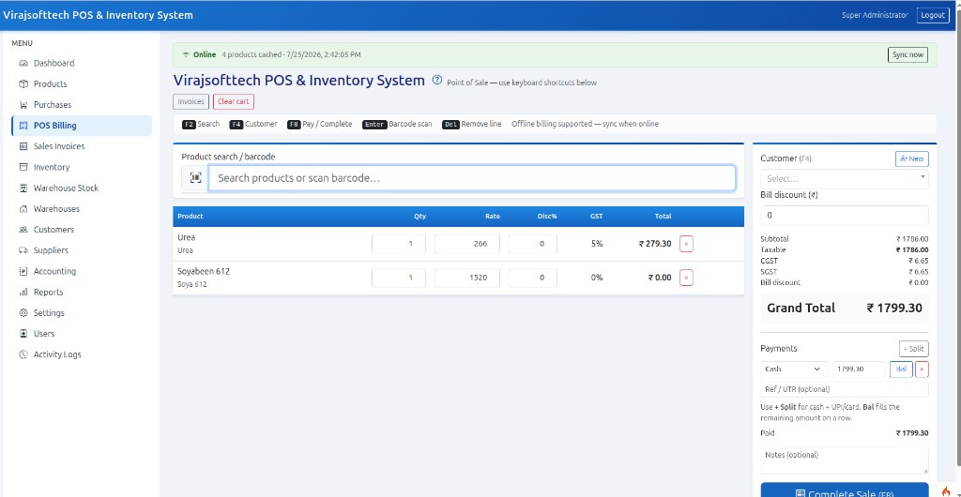
Task: Click the Inventory archive icon
Action: pyautogui.click(x=23, y=167)
